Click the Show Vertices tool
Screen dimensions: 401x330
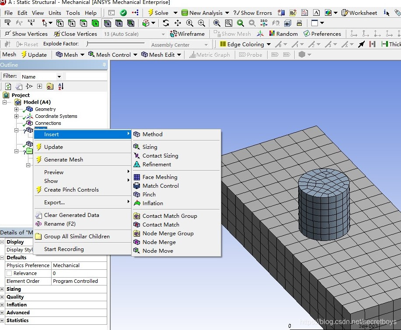[x=26, y=34]
